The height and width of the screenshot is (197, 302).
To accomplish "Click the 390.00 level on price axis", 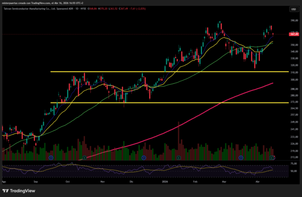I will pyautogui.click(x=294, y=21).
